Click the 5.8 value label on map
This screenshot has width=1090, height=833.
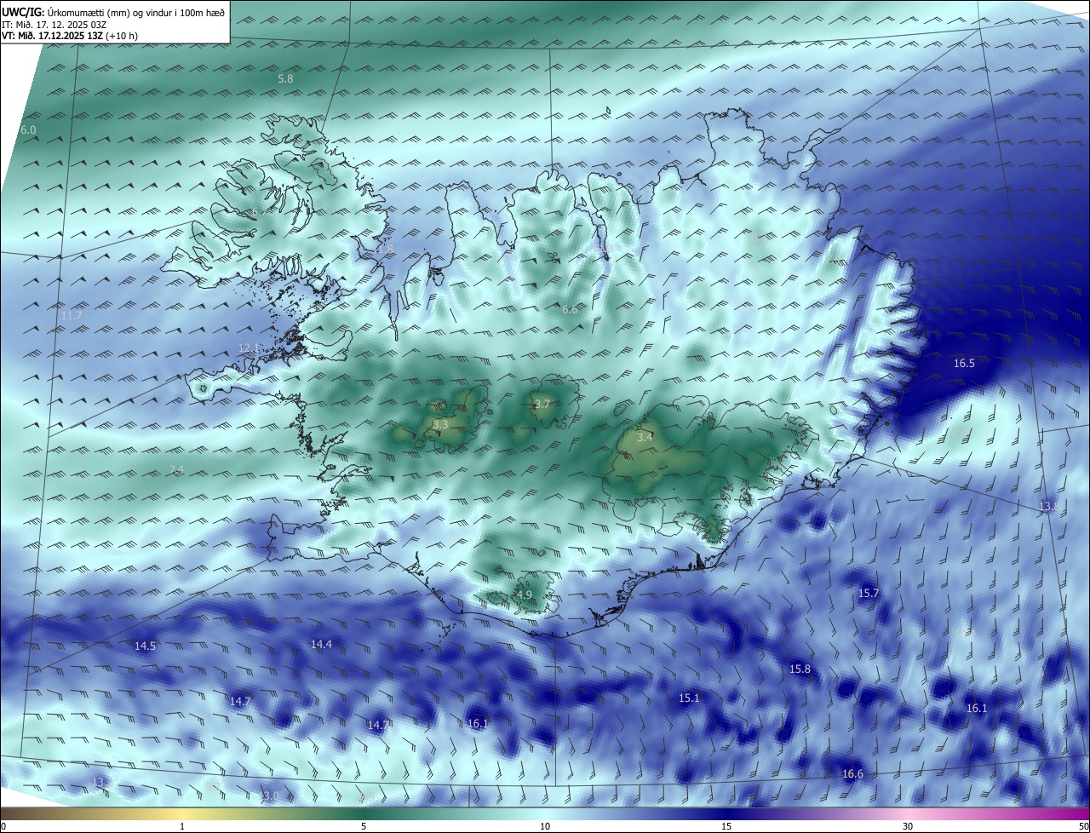pos(285,78)
